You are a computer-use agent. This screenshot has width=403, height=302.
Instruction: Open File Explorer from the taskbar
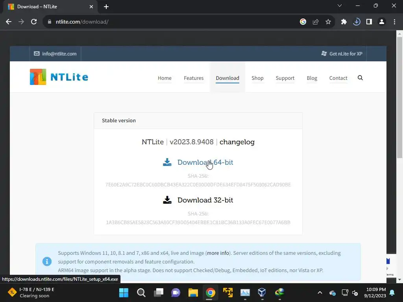point(193,293)
